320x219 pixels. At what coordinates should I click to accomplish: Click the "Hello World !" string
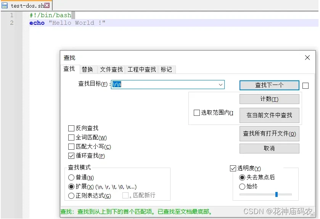click(77, 22)
